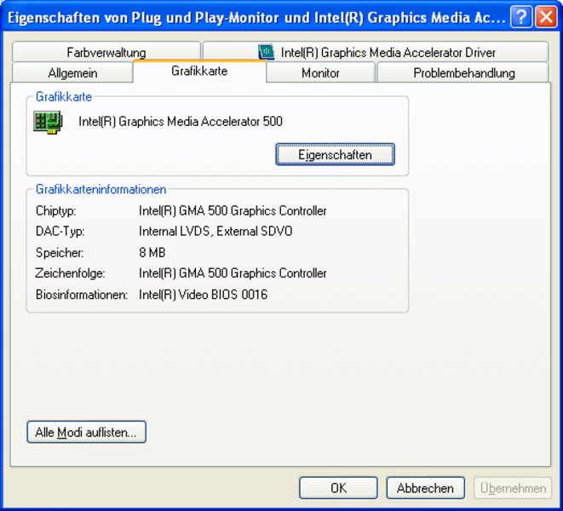Screen dimensions: 563x511
Task: Select adapter name Intel(R) Graphics Media Accelerator 500
Action: 181,122
